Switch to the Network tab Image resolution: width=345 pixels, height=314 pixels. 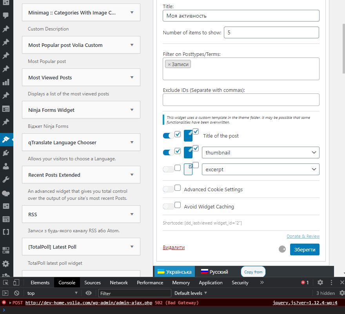click(119, 283)
